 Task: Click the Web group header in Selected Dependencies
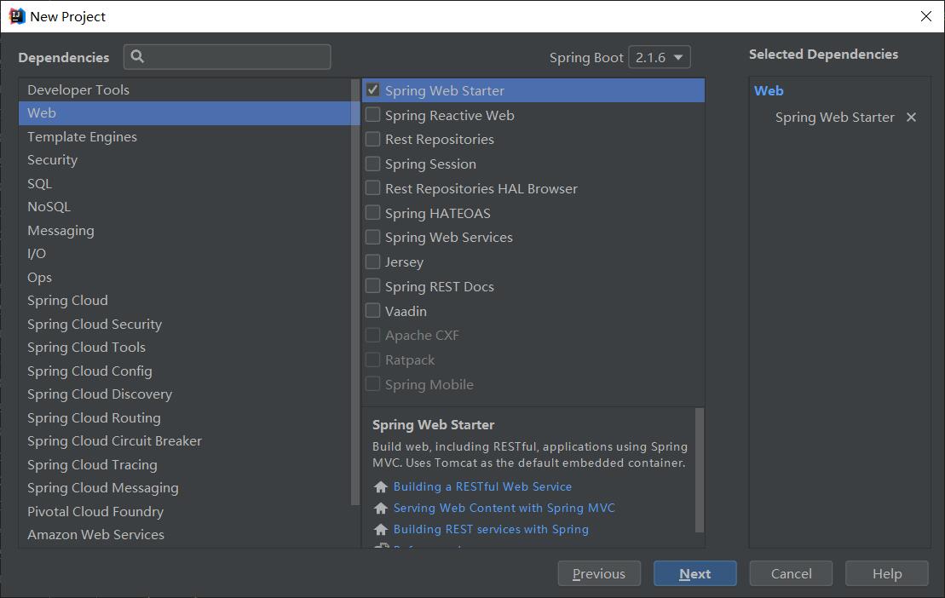click(769, 91)
